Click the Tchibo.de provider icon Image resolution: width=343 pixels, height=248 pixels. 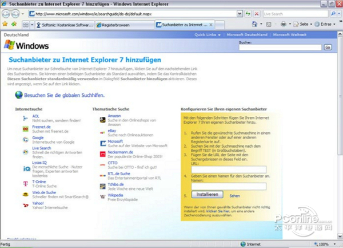pos(102,187)
